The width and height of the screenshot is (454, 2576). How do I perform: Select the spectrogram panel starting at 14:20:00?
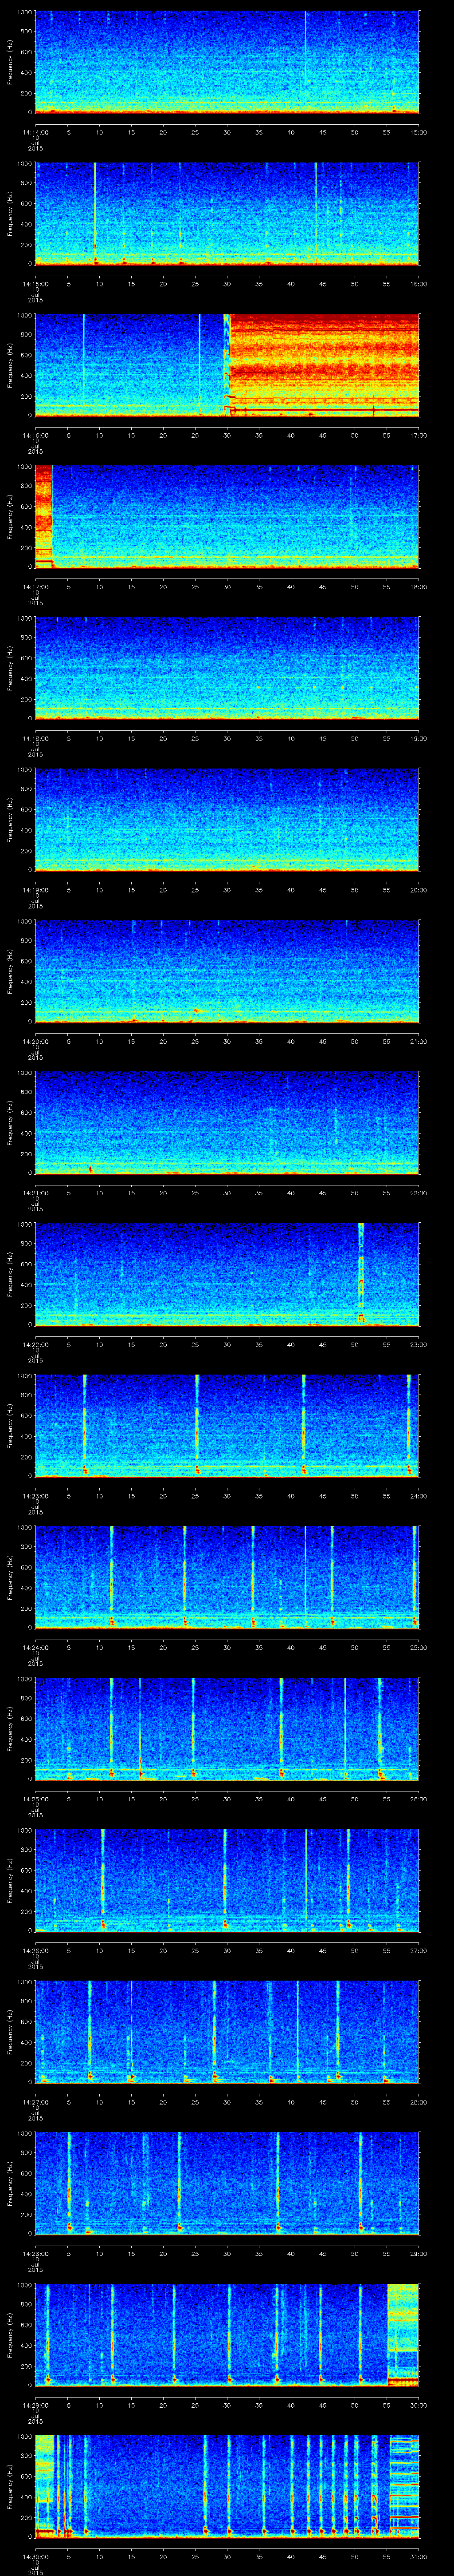point(227,972)
